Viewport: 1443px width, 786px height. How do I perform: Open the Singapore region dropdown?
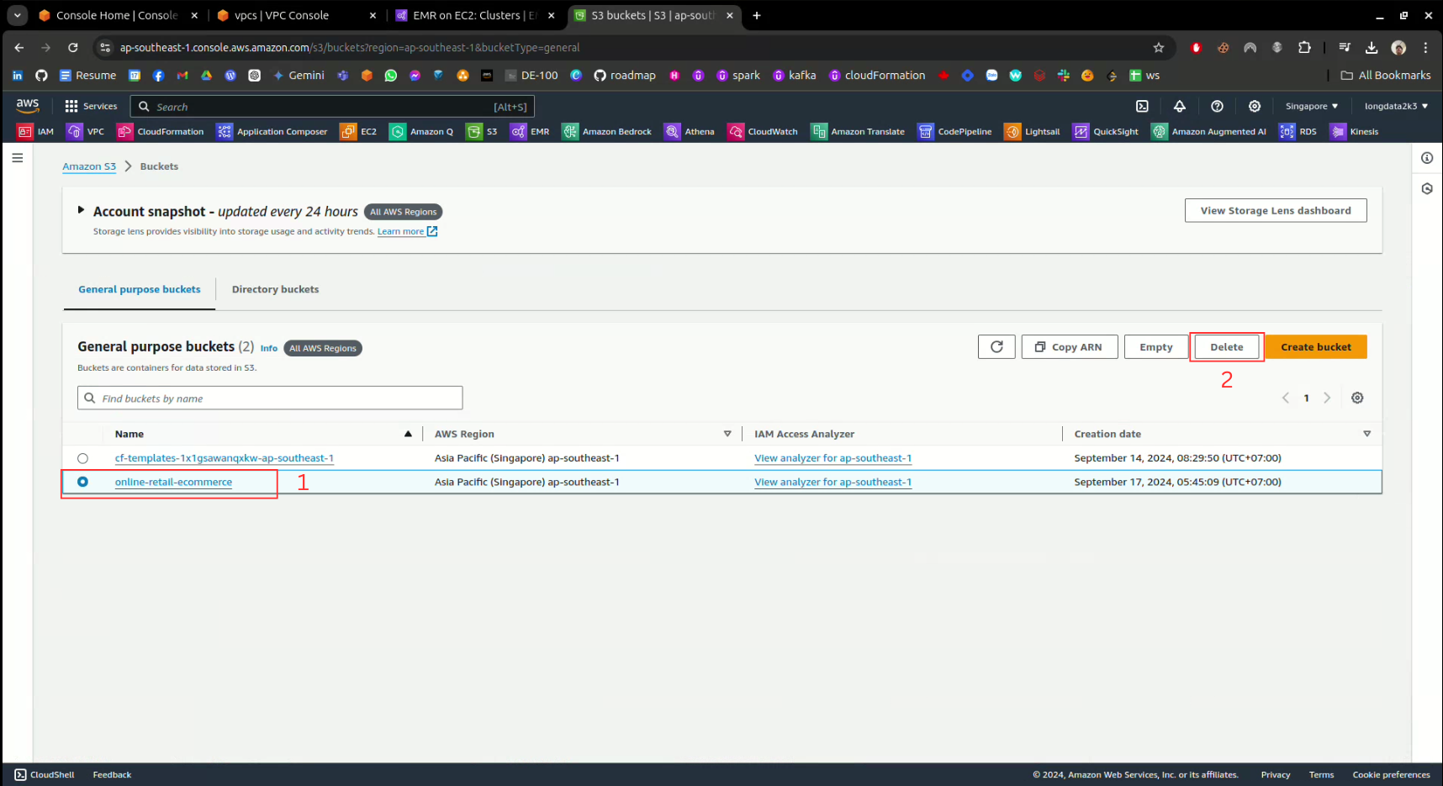coord(1311,107)
